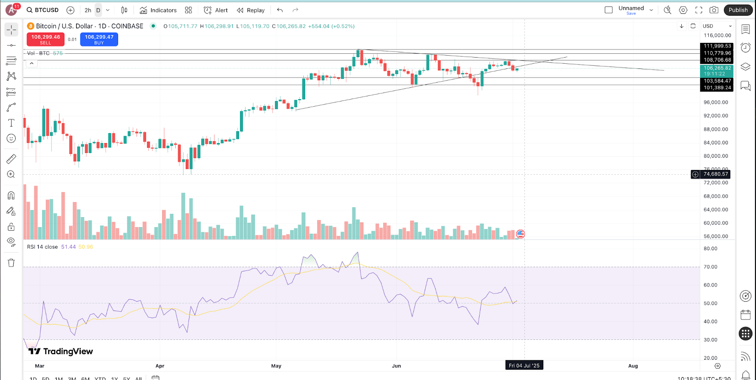Create a new Alert
Image resolution: width=756 pixels, height=380 pixels.
(215, 10)
